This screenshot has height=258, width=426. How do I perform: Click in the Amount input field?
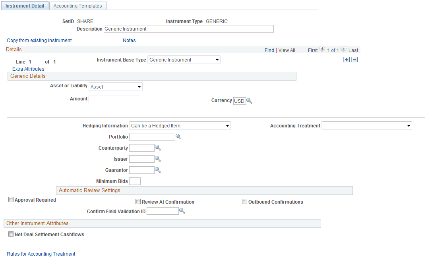[114, 99]
